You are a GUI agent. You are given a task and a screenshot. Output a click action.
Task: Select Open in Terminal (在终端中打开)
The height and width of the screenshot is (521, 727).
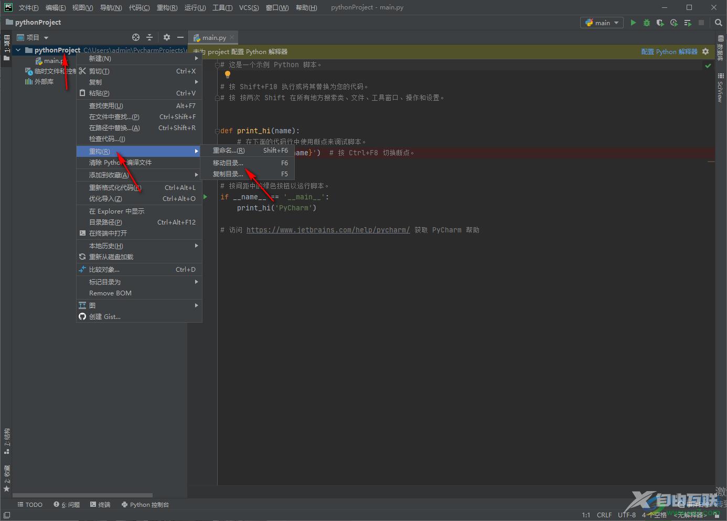point(139,233)
